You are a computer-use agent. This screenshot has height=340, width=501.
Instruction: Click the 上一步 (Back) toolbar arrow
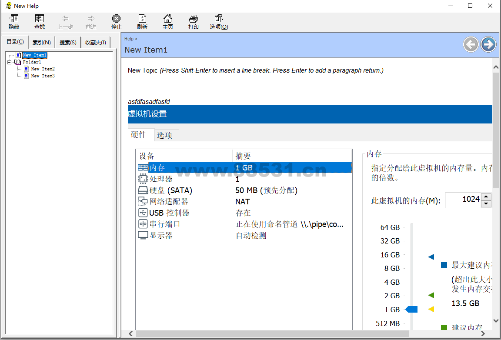pos(65,22)
